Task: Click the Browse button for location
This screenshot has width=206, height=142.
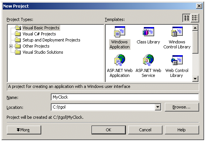Action: [182, 107]
